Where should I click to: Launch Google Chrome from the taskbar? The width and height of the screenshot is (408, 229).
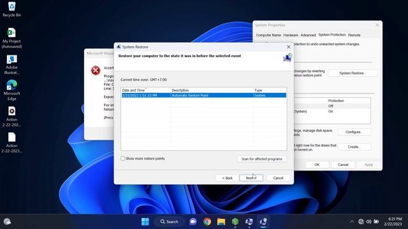207,221
